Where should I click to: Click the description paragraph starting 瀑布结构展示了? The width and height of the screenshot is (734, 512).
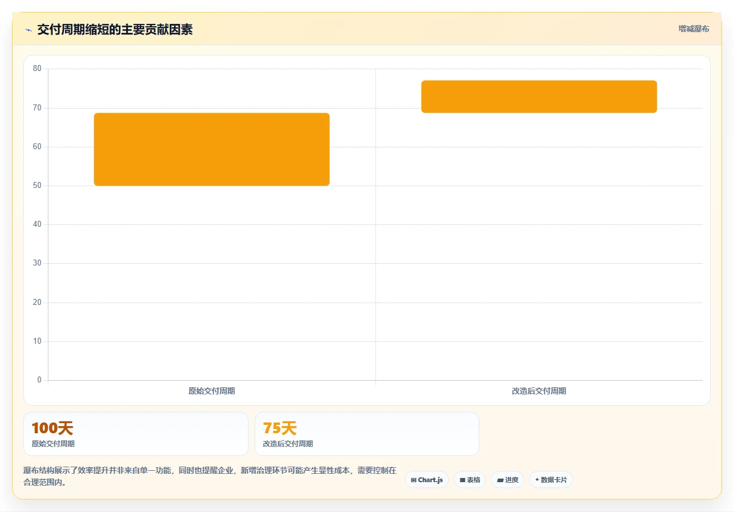point(210,476)
